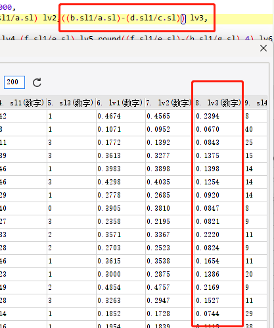Click lv2 cell 0.1728
The image size is (274, 328).
click(x=170, y=314)
